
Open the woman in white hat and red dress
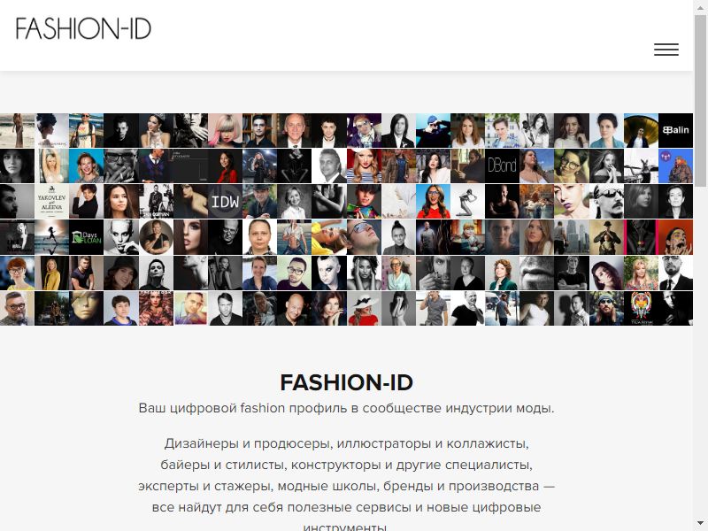coord(364,308)
